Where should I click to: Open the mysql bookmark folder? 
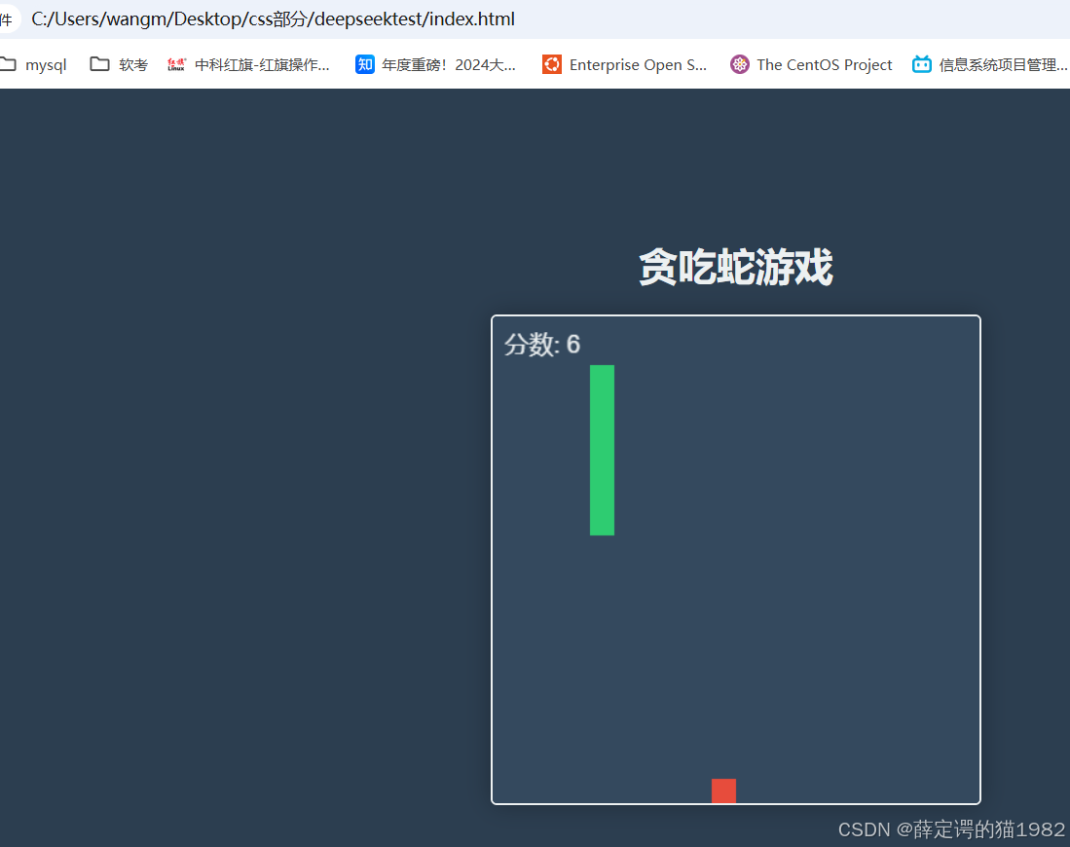click(33, 65)
